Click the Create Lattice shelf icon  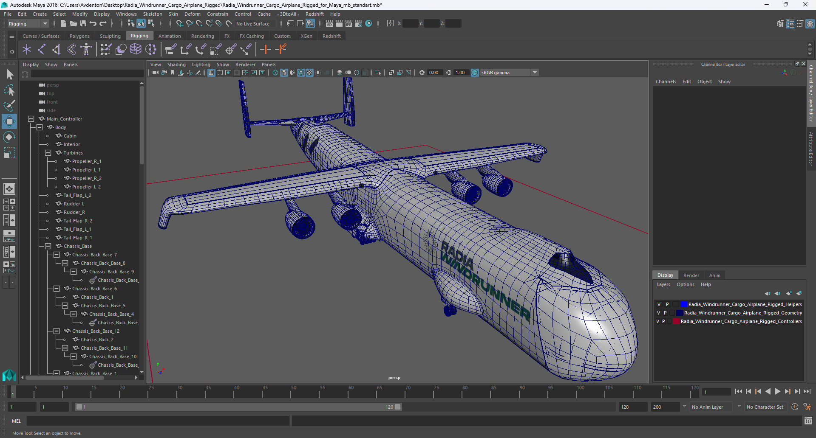(136, 50)
